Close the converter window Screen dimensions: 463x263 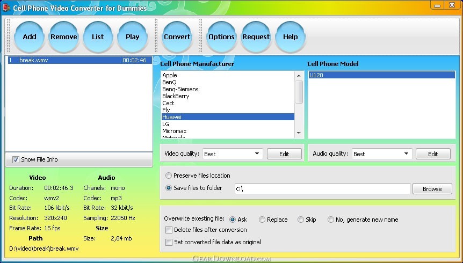click(x=452, y=5)
